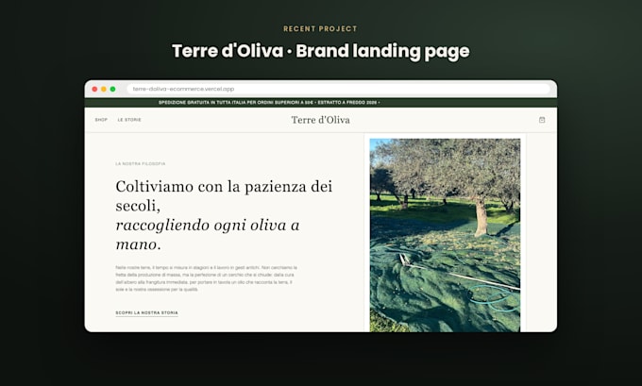Select the LA NOSTRA FILOSOFIA label
Viewport: 642px width, 386px height.
click(x=141, y=163)
